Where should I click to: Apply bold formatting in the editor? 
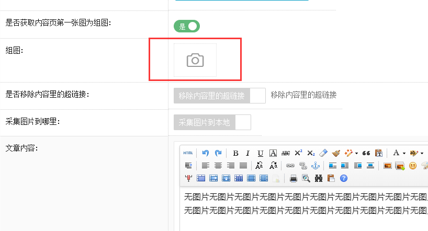pos(235,153)
